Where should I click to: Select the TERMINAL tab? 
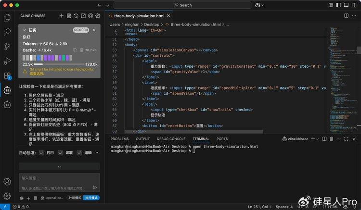click(x=201, y=139)
